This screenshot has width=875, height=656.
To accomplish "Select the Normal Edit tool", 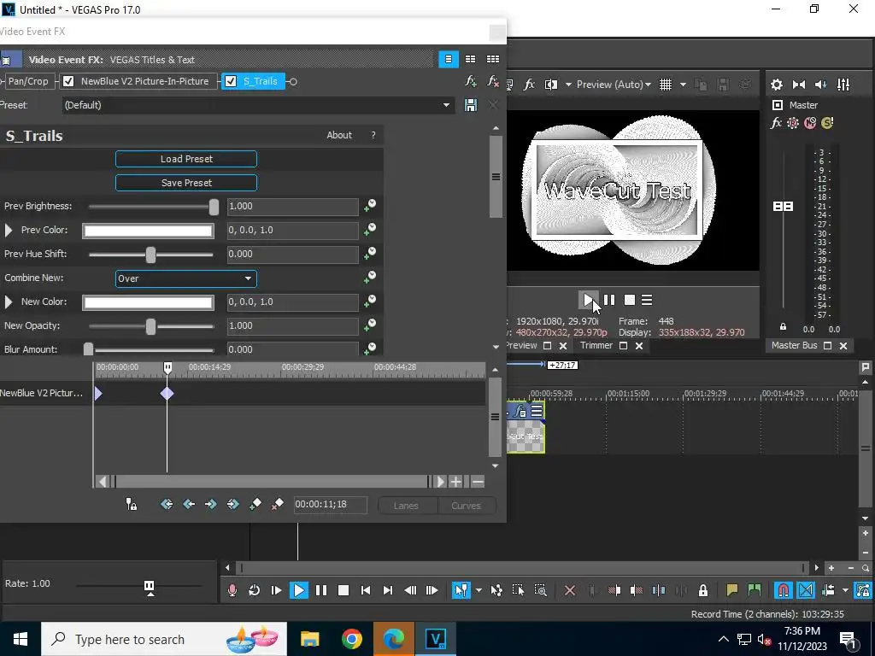I will pyautogui.click(x=461, y=590).
